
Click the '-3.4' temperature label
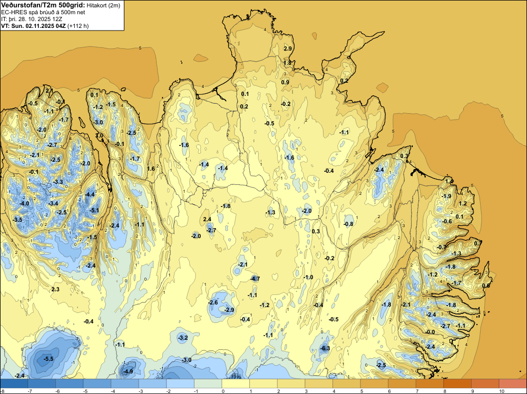coord(53,203)
